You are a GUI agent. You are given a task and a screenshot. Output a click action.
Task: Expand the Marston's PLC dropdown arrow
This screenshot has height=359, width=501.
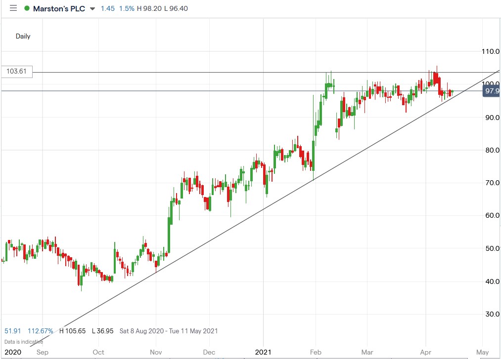pos(92,8)
